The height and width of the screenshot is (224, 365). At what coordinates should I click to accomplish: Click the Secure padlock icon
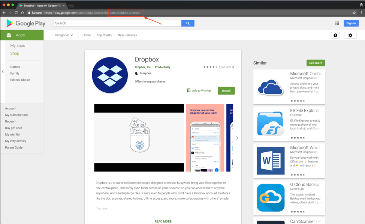tap(29, 13)
